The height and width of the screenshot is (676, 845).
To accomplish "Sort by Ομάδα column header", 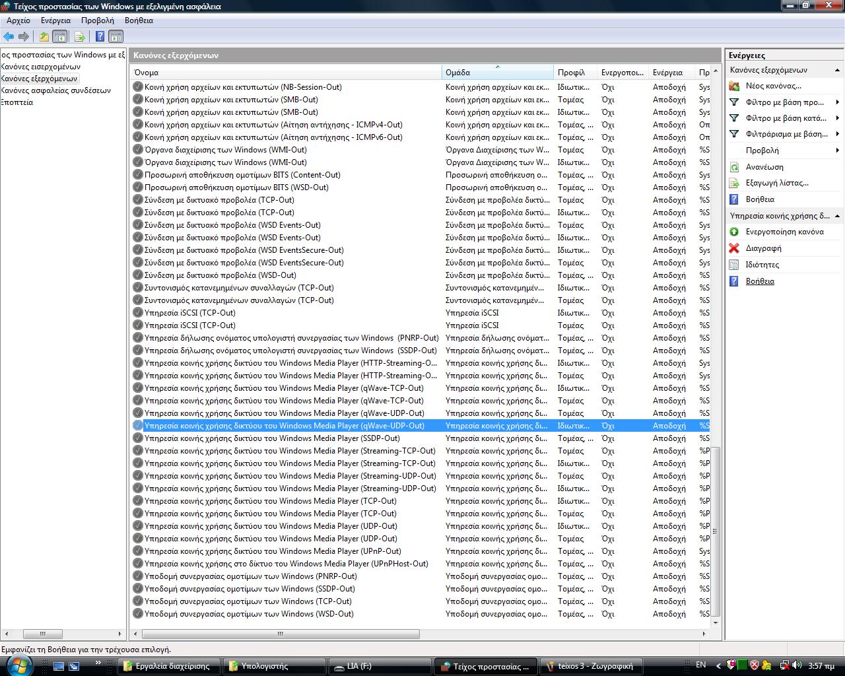I will 498,73.
